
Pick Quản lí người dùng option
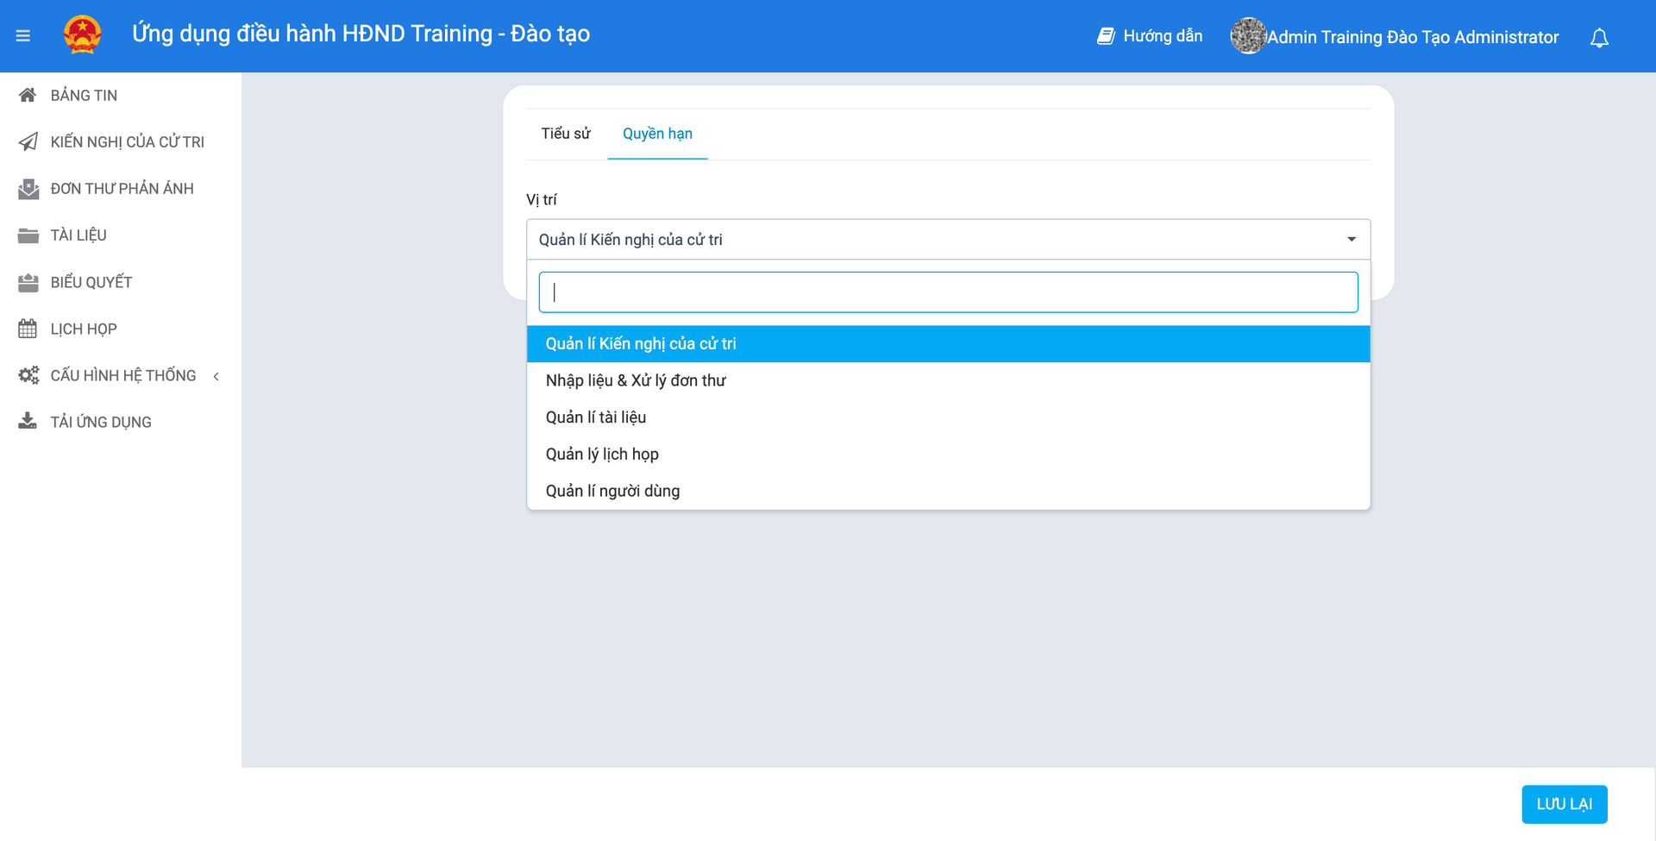(x=612, y=491)
